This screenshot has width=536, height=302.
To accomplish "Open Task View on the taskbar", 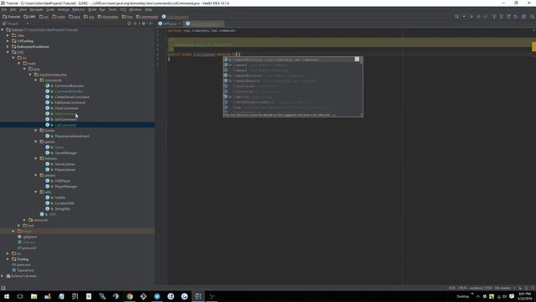I will click(x=20, y=296).
